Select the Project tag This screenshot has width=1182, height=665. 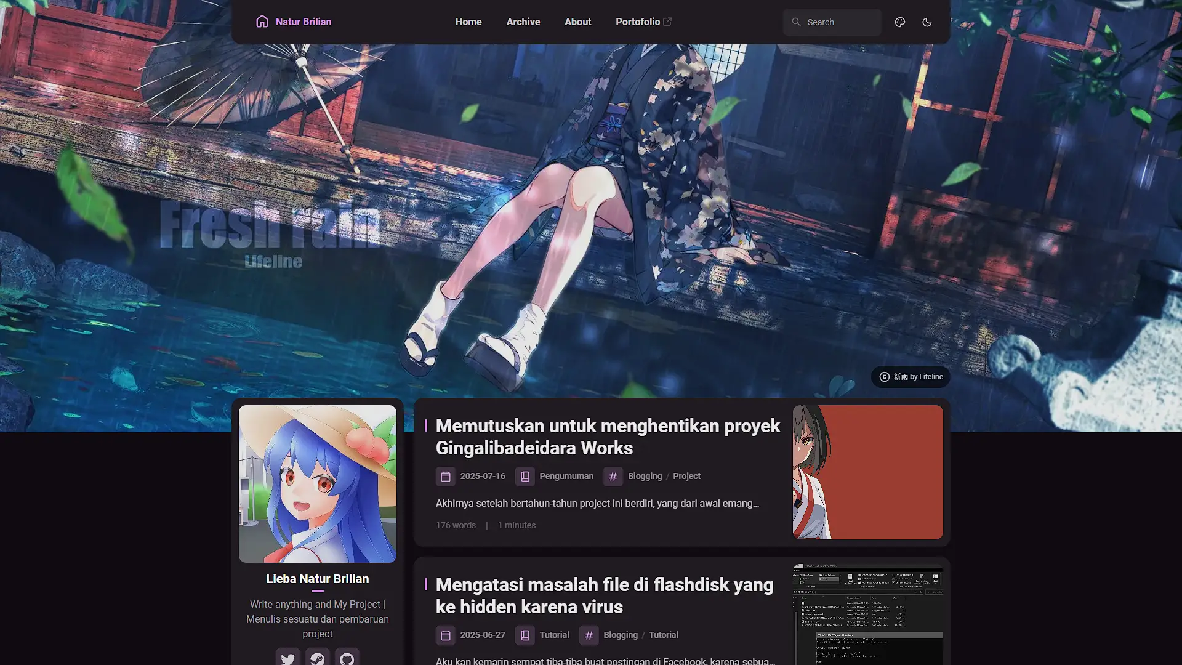point(687,477)
